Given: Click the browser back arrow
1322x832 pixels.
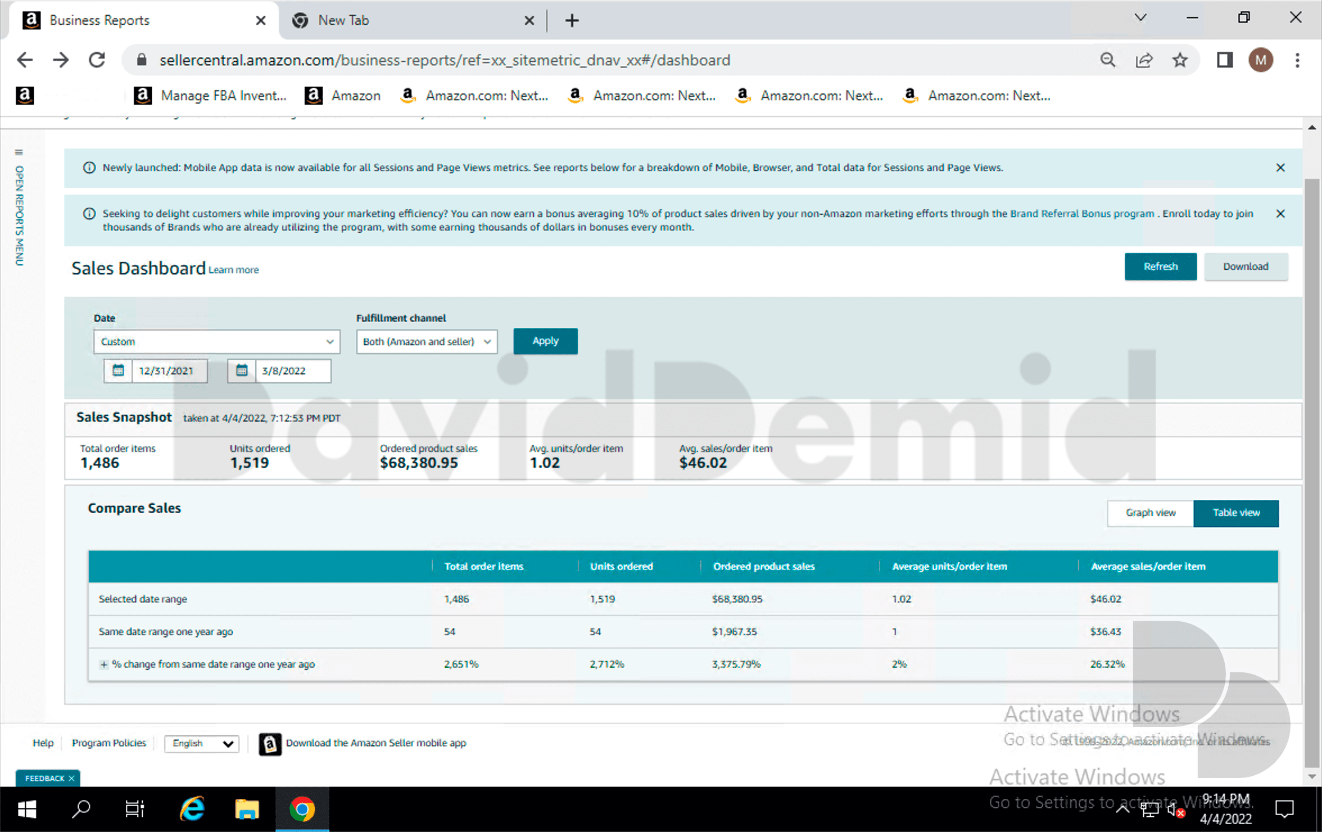Looking at the screenshot, I should [x=25, y=60].
